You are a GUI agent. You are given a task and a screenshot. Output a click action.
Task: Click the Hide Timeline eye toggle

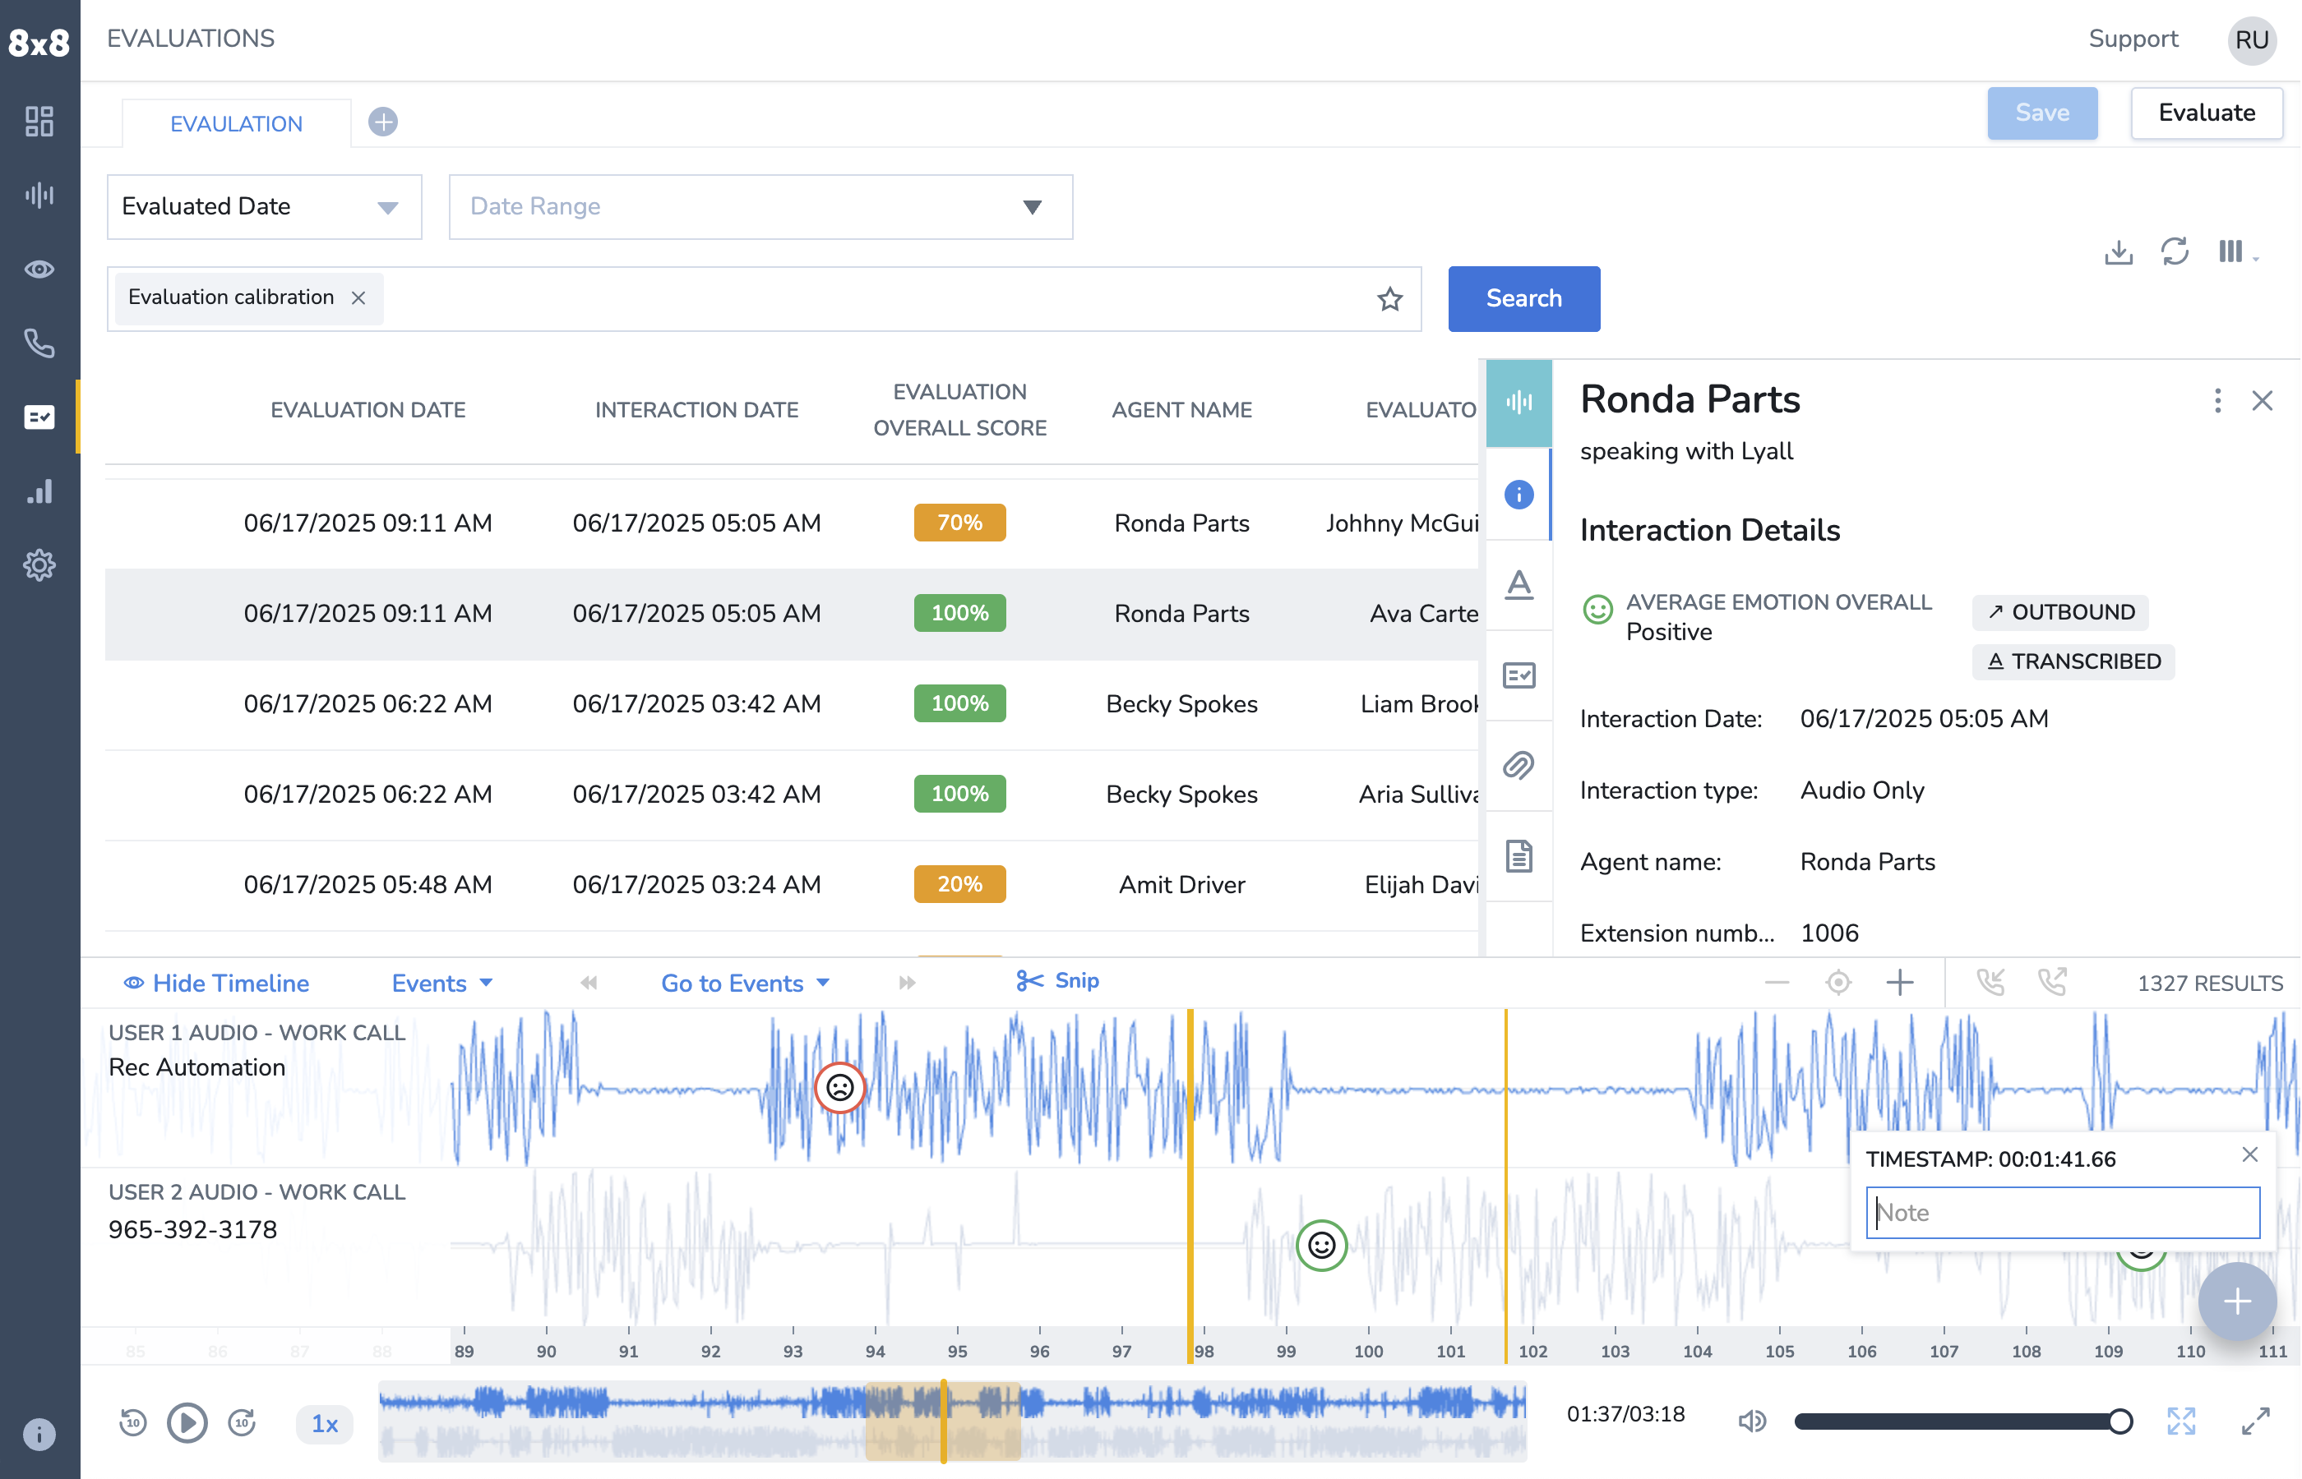217,983
